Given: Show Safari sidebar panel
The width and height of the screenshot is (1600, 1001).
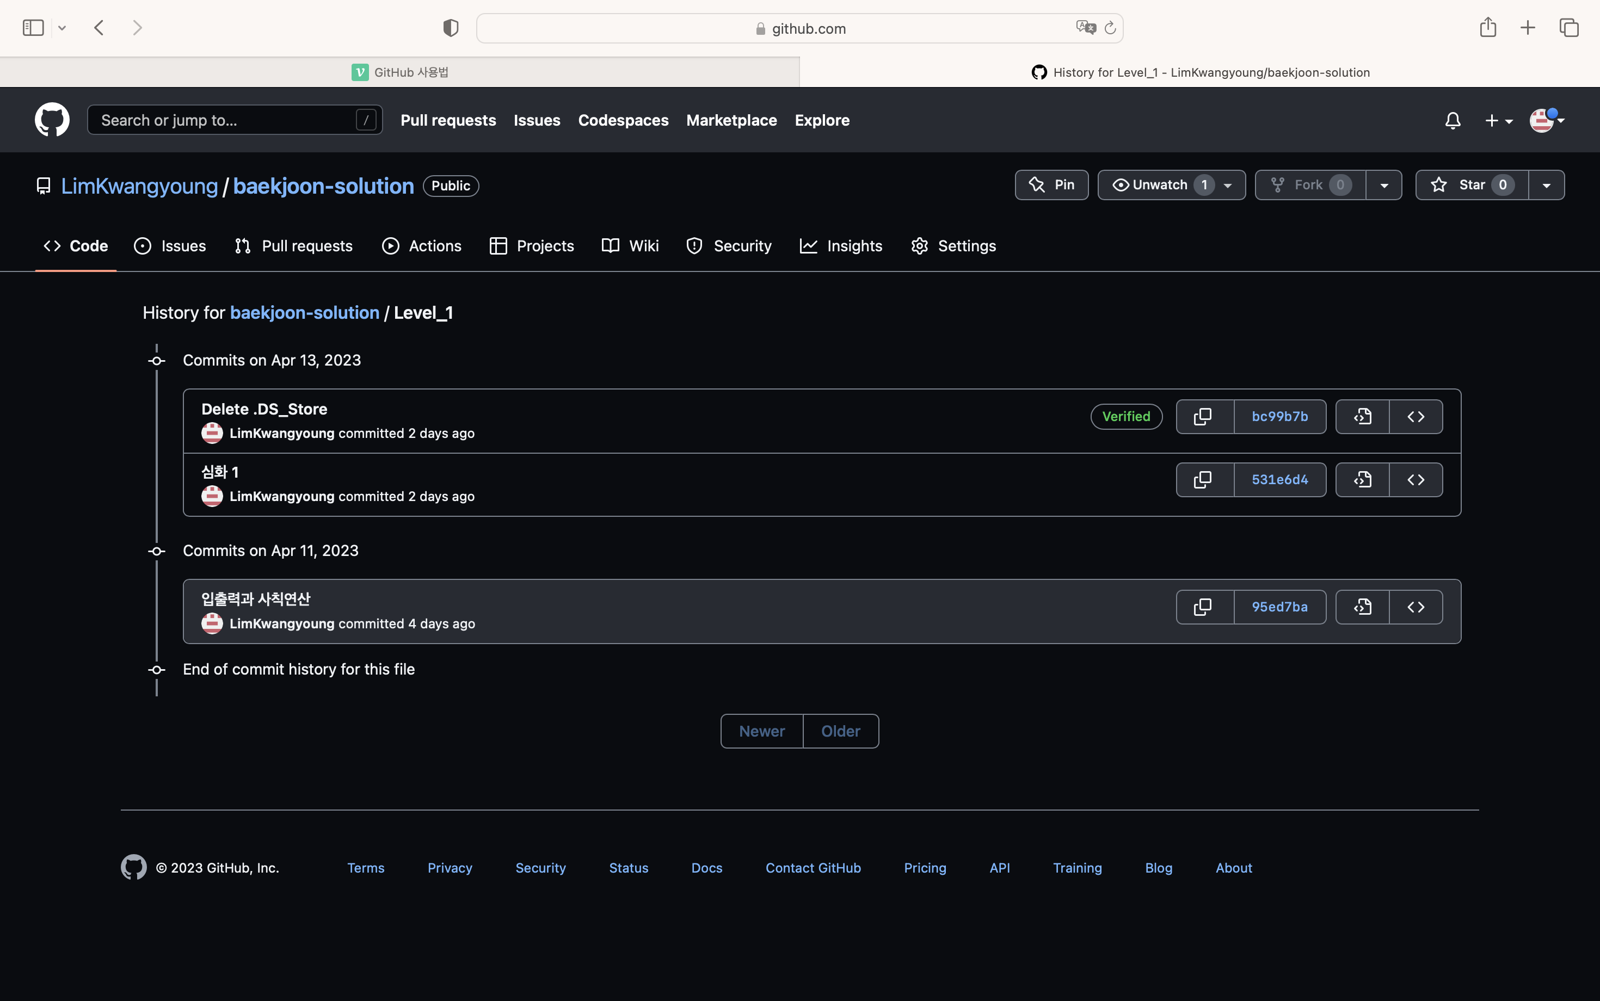Looking at the screenshot, I should coord(33,28).
